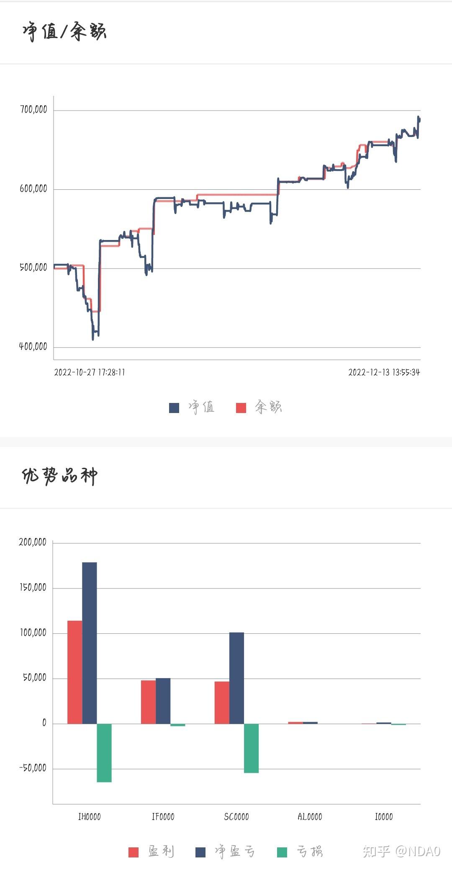Click the end date 2022-12-13 label
Image resolution: width=452 pixels, height=870 pixels.
(384, 372)
